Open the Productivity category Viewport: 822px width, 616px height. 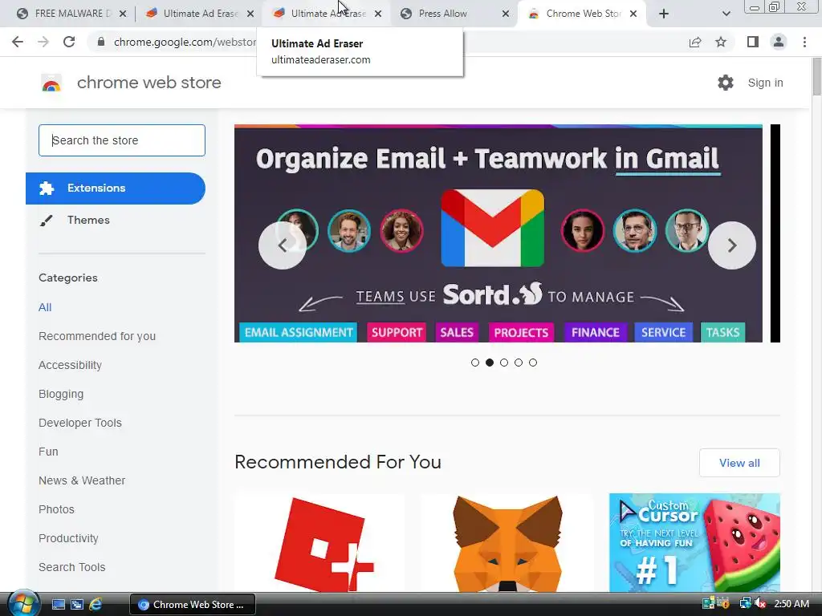point(69,538)
